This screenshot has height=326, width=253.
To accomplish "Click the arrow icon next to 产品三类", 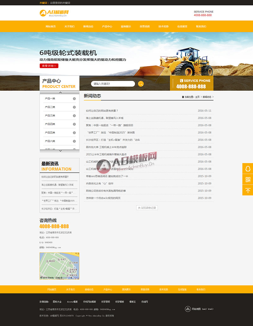I will (x=74, y=116).
